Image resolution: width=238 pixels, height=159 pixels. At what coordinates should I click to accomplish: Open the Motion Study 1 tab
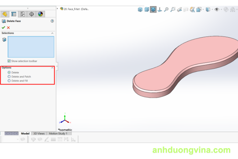[58, 133]
